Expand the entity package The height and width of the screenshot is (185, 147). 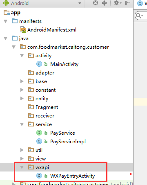click(22, 99)
